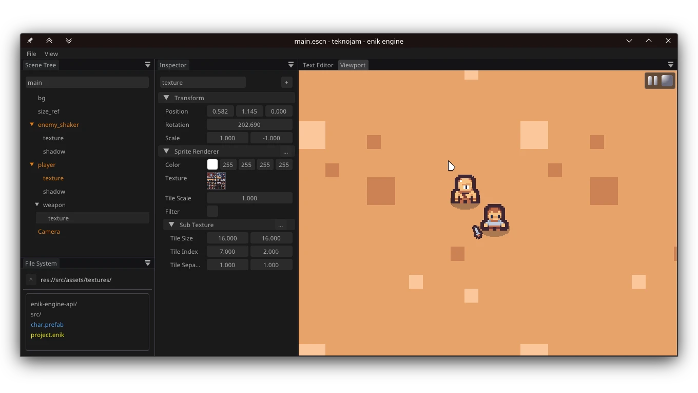Image resolution: width=698 pixels, height=393 pixels.
Task: Click the white Color swatch
Action: point(212,164)
